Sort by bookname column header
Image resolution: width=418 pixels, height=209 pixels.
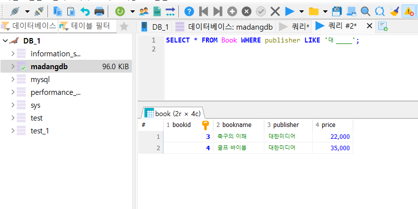239,125
